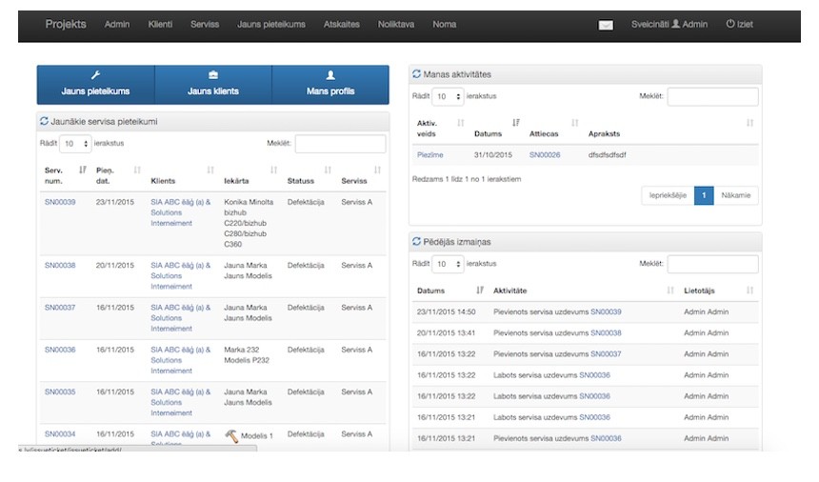819x482 pixels.
Task: Open the Serviss menu item
Action: click(x=205, y=24)
